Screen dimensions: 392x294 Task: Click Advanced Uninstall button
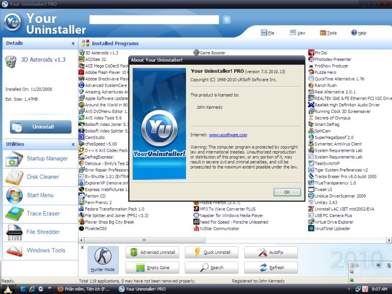(152, 252)
